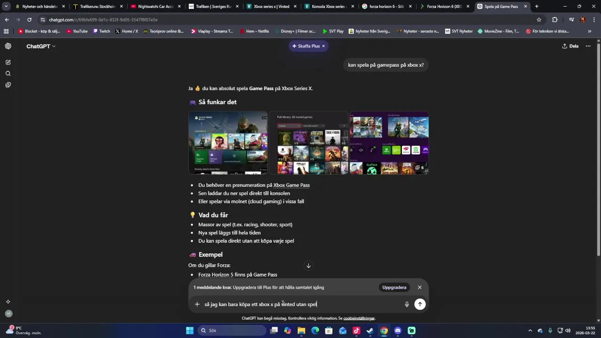This screenshot has height=338, width=601.
Task: Switch to the 'Trafiken | Sveriges Ra' tab
Action: pyautogui.click(x=212, y=7)
